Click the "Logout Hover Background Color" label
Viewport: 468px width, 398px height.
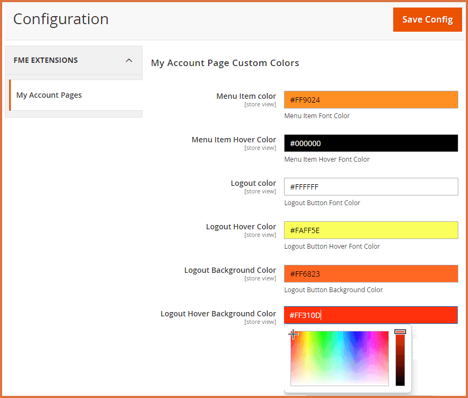coord(218,314)
